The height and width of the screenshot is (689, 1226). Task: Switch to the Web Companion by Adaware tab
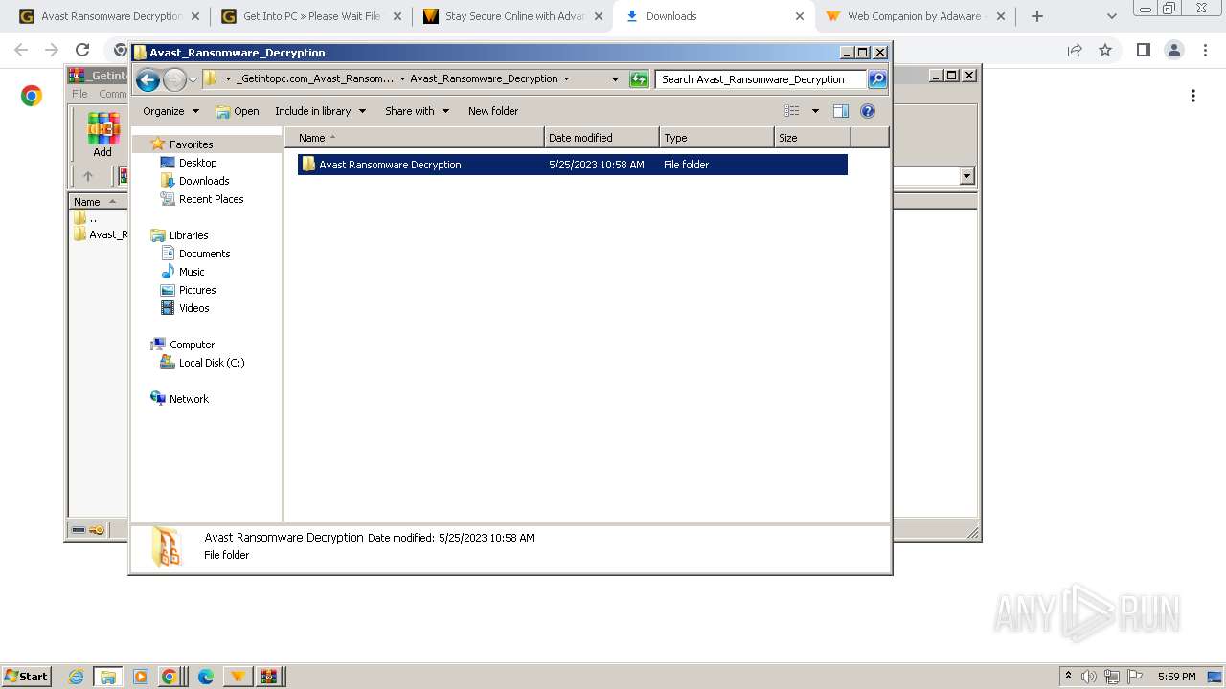click(x=916, y=16)
